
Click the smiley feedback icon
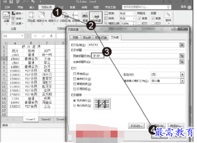[x=189, y=7]
